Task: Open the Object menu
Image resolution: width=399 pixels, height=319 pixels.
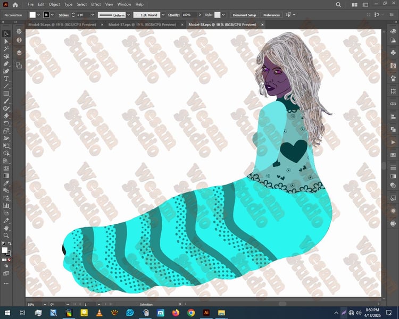Action: click(x=54, y=4)
